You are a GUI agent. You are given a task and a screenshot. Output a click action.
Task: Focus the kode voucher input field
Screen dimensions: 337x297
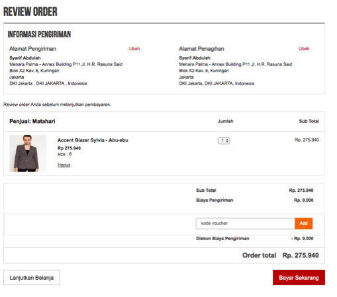(x=245, y=224)
